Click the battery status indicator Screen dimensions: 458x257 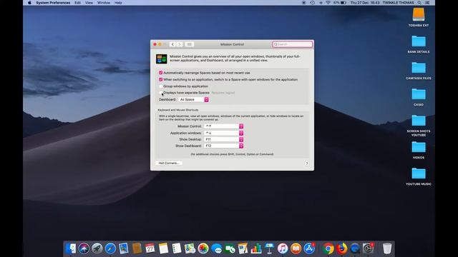tap(340, 3)
